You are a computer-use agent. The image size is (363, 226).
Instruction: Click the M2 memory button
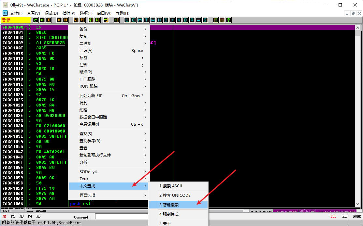(13, 216)
